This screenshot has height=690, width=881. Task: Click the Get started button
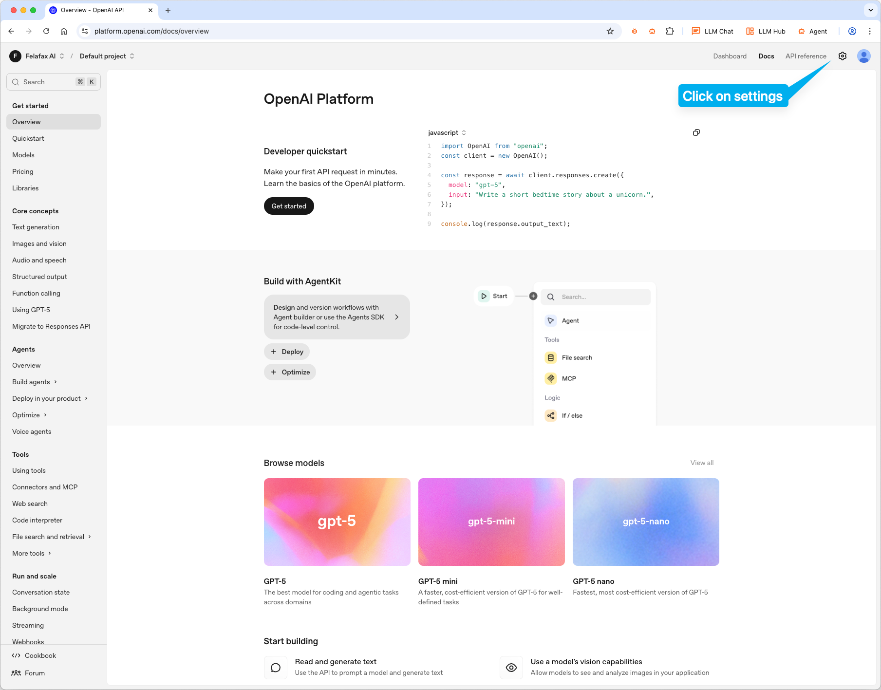click(288, 206)
